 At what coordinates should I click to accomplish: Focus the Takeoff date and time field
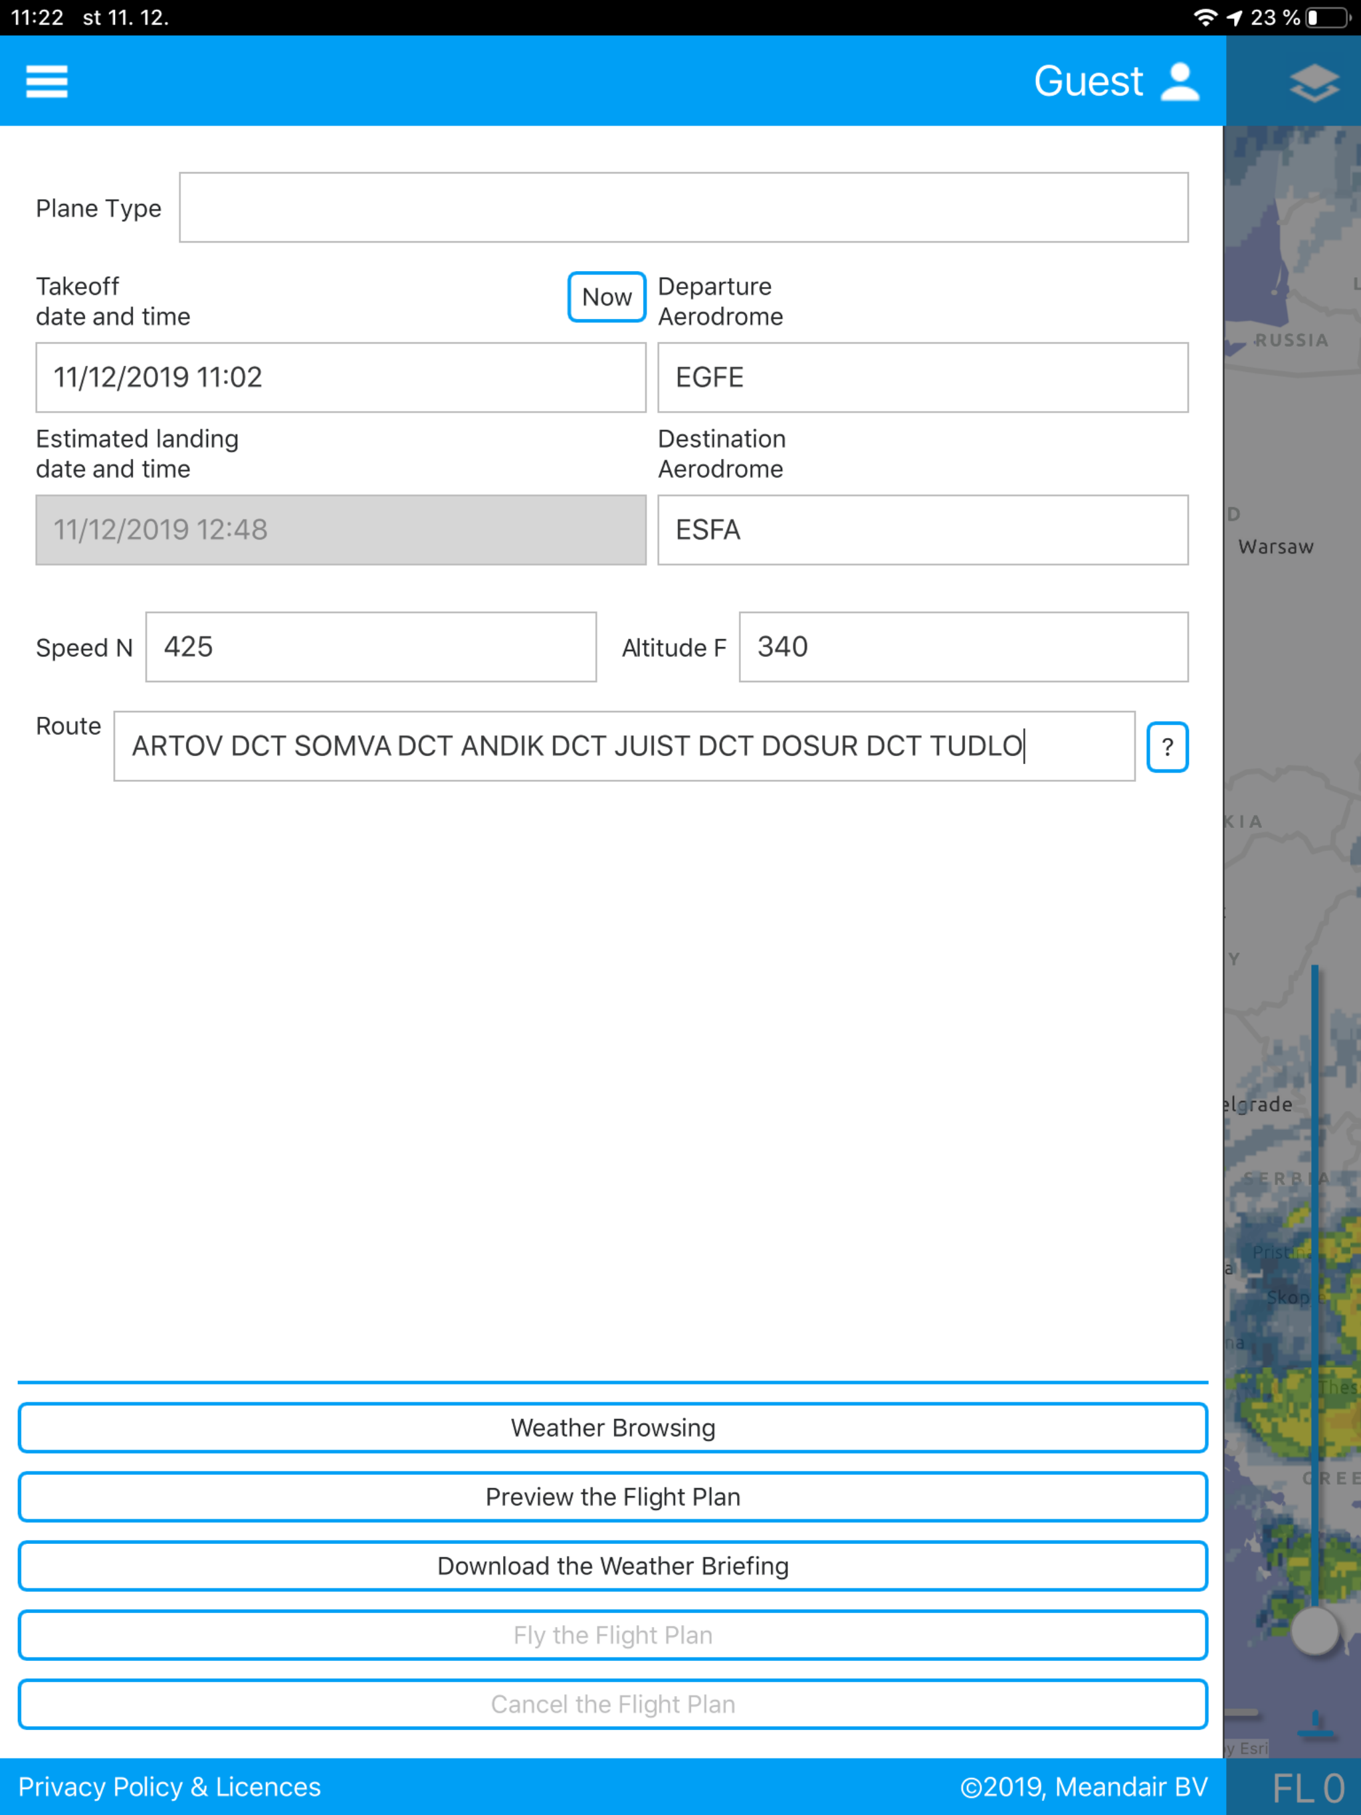pyautogui.click(x=341, y=377)
